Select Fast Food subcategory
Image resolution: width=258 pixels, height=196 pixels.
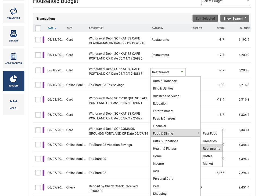[x=212, y=133]
